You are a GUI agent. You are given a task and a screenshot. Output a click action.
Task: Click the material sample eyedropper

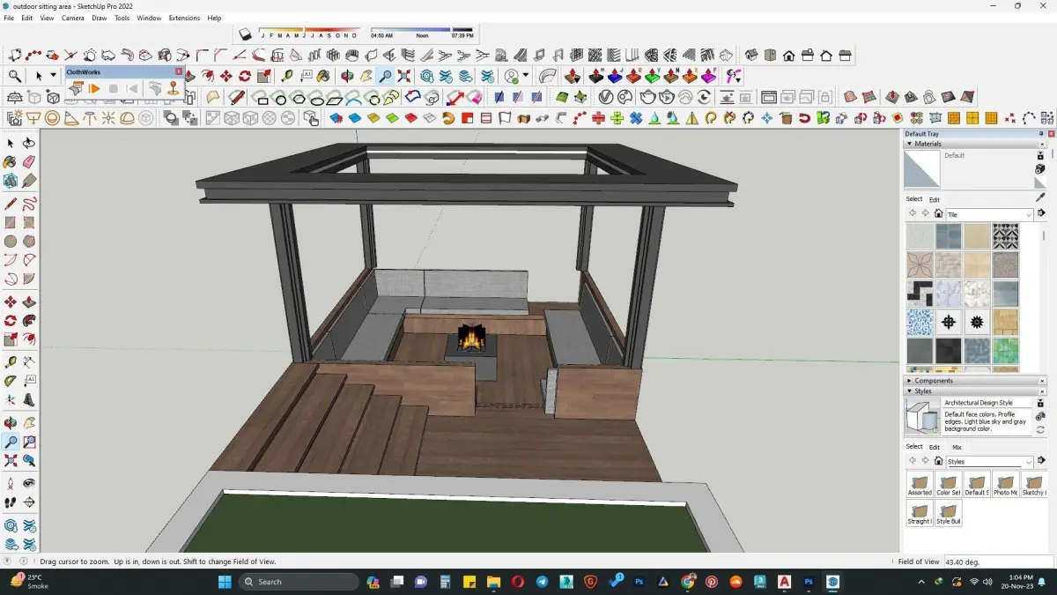coord(1040,199)
